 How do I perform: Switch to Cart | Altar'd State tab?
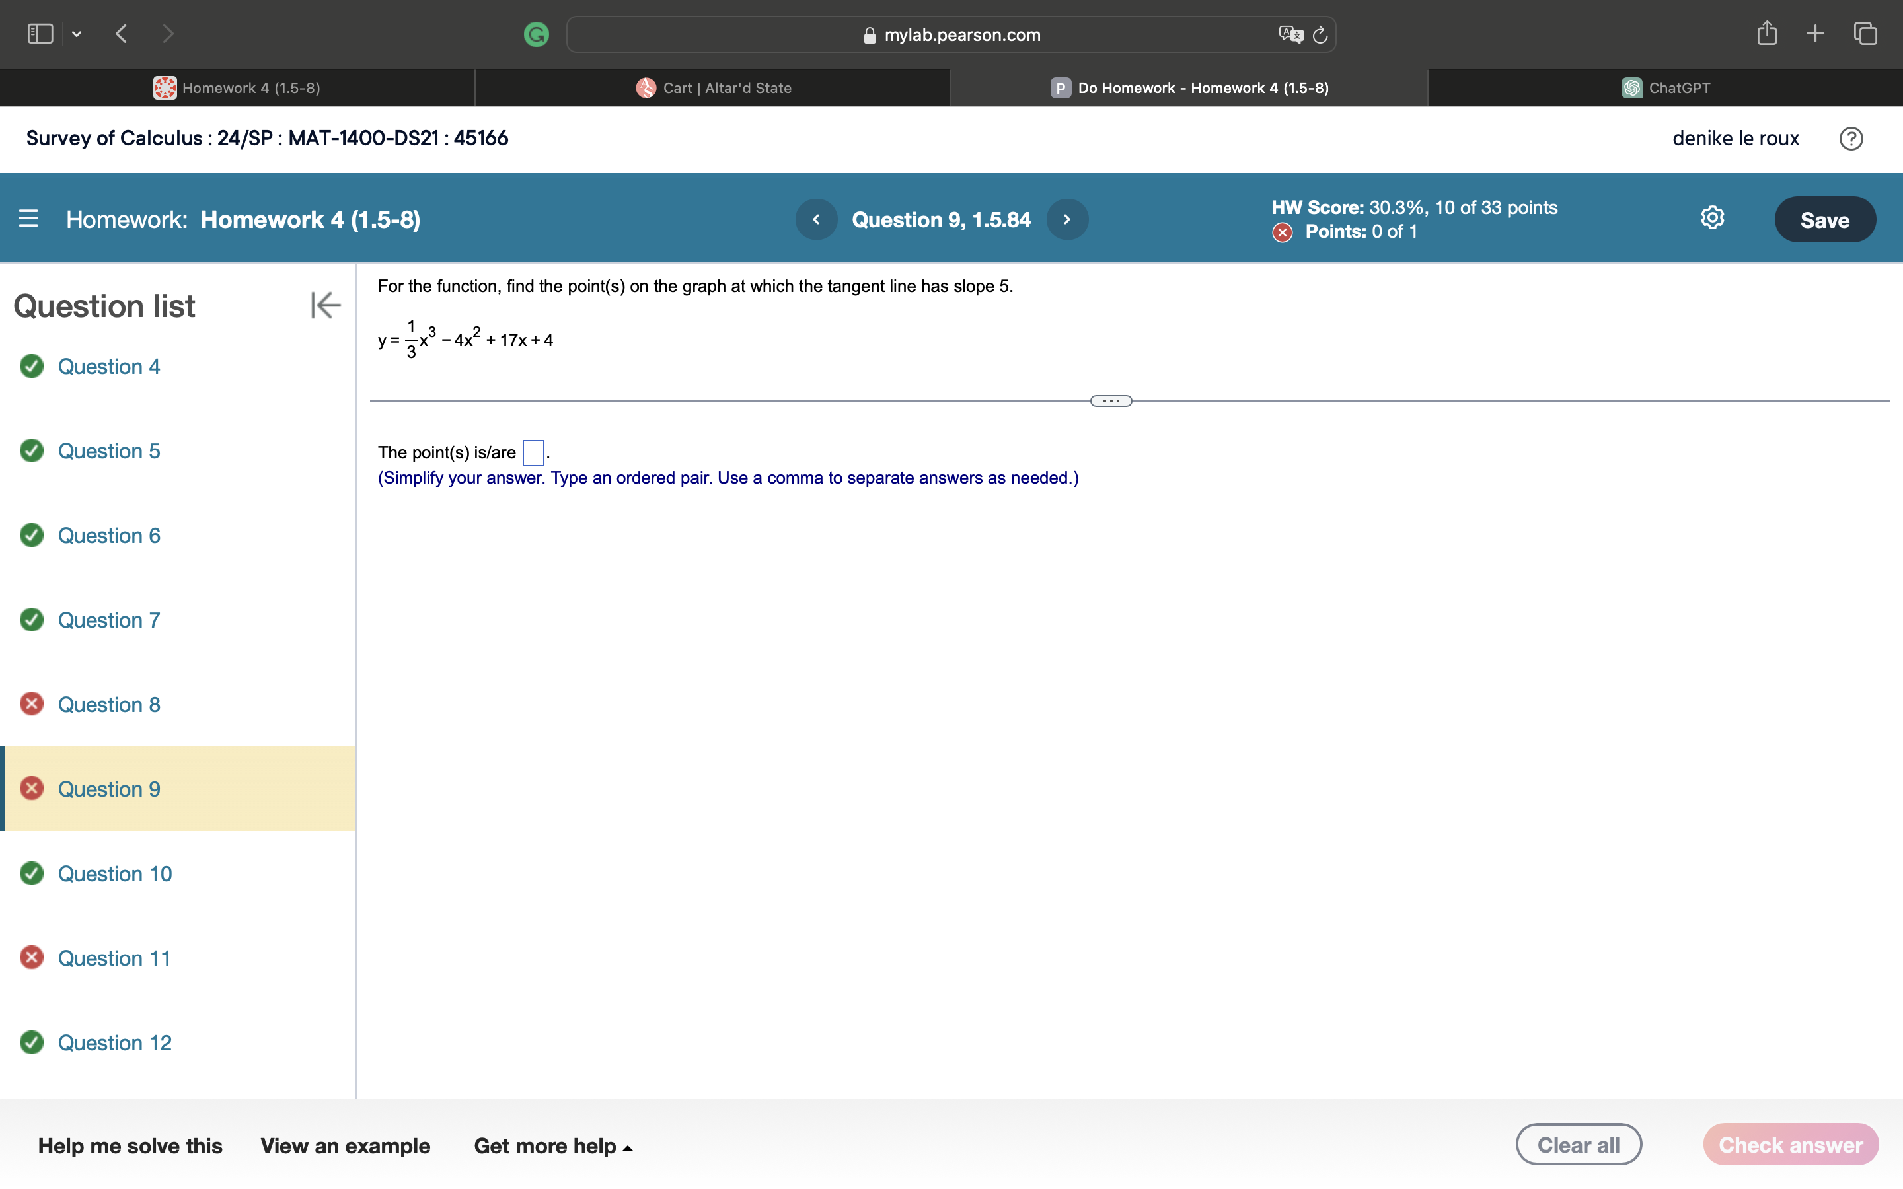tap(713, 87)
